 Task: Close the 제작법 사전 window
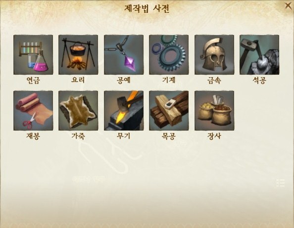pos(288,6)
